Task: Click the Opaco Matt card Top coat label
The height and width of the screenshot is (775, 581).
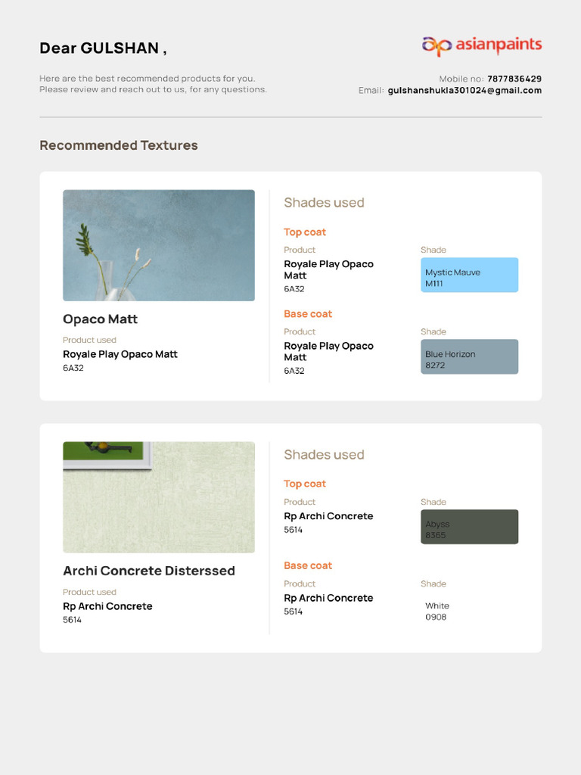Action: tap(305, 232)
